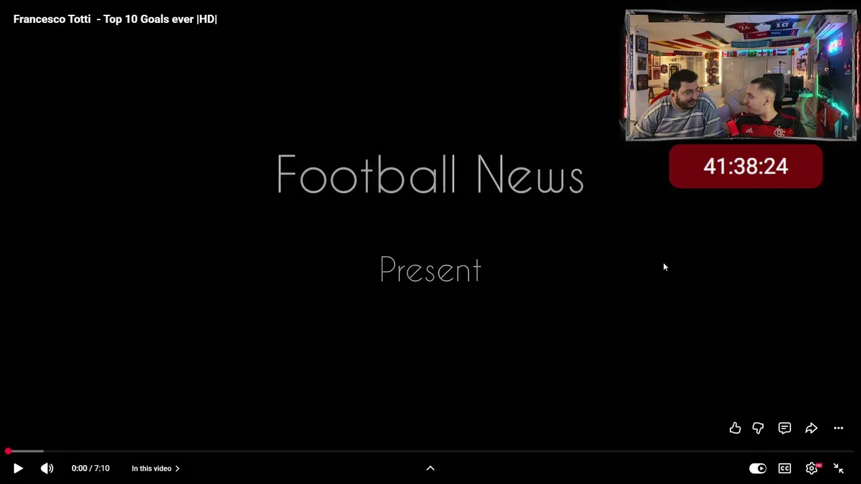Turn on closed captions
The height and width of the screenshot is (484, 861).
point(784,469)
